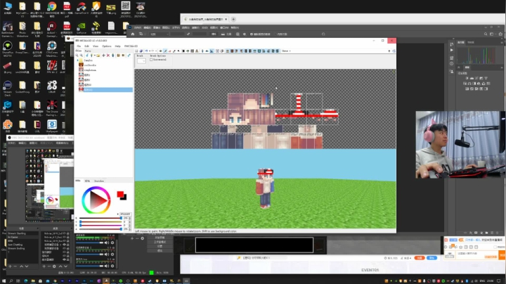
Task: Expand the Samples folder in skin tree
Action: point(77,60)
